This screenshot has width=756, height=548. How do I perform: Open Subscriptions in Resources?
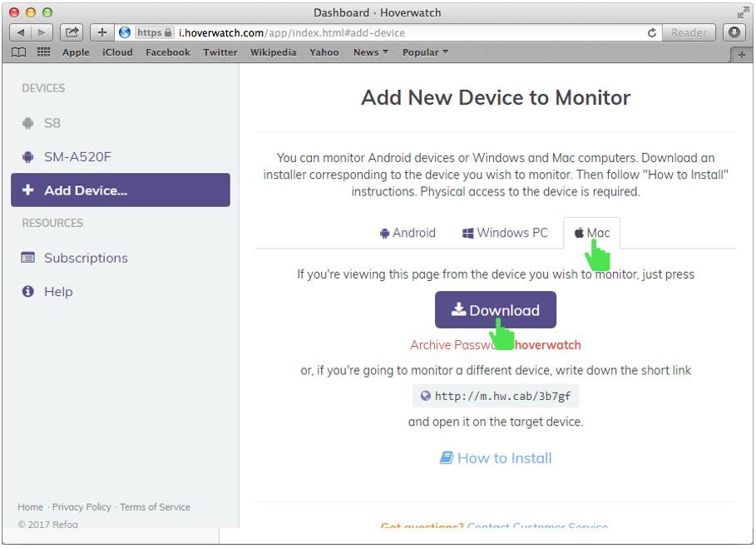pos(120,258)
